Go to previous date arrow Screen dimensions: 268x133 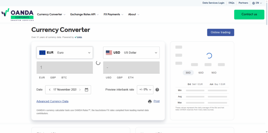coord(50,90)
